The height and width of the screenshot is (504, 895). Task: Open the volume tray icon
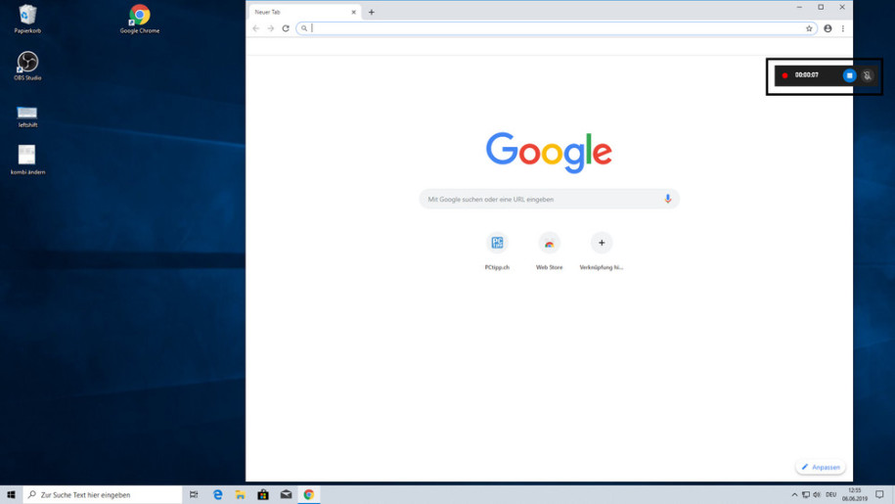[x=817, y=495]
